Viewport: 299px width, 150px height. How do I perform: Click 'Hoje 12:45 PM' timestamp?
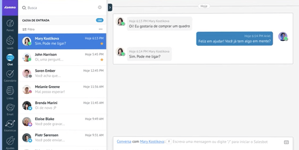(x=93, y=71)
